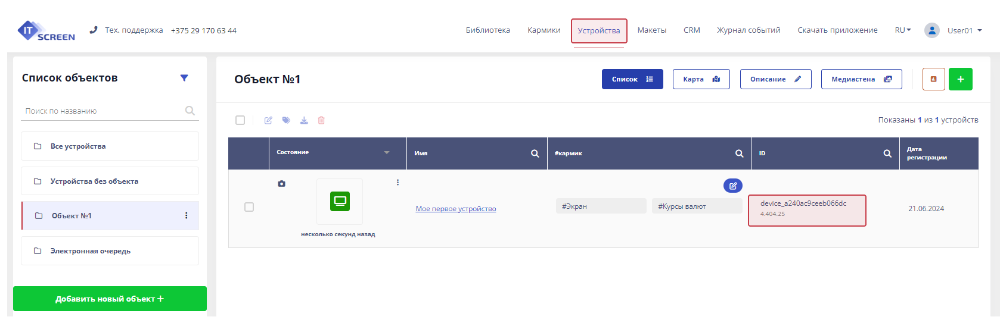1000x323 pixels.
Task: Click the download icon in table toolbar
Action: pyautogui.click(x=304, y=120)
